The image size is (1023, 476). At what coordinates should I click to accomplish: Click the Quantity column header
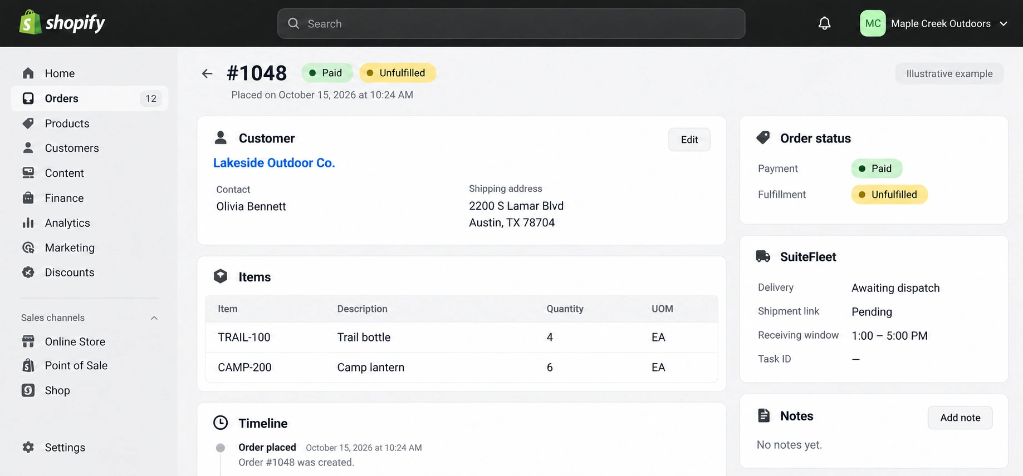[565, 309]
